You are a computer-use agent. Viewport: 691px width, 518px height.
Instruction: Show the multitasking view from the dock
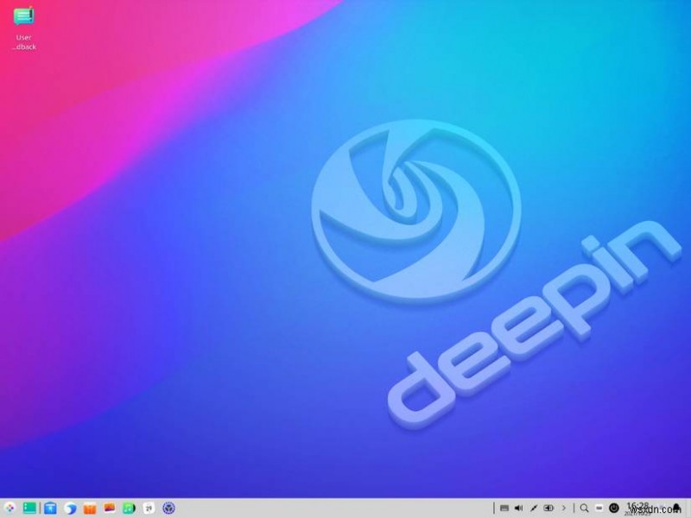(29, 508)
